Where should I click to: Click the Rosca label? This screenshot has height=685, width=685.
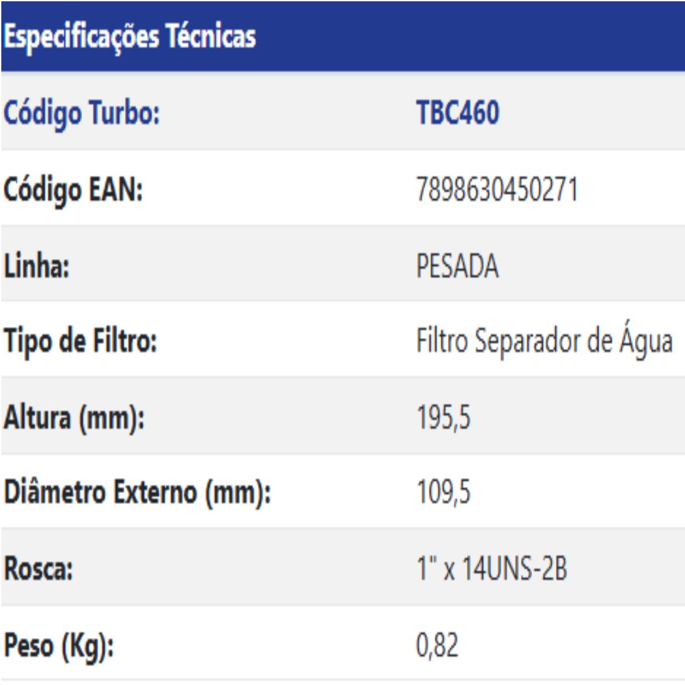pos(38,570)
